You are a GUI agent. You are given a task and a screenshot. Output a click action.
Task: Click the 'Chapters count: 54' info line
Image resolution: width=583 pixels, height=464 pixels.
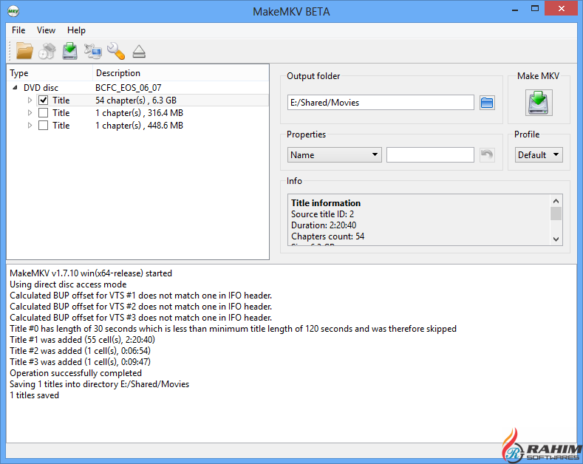pos(327,236)
